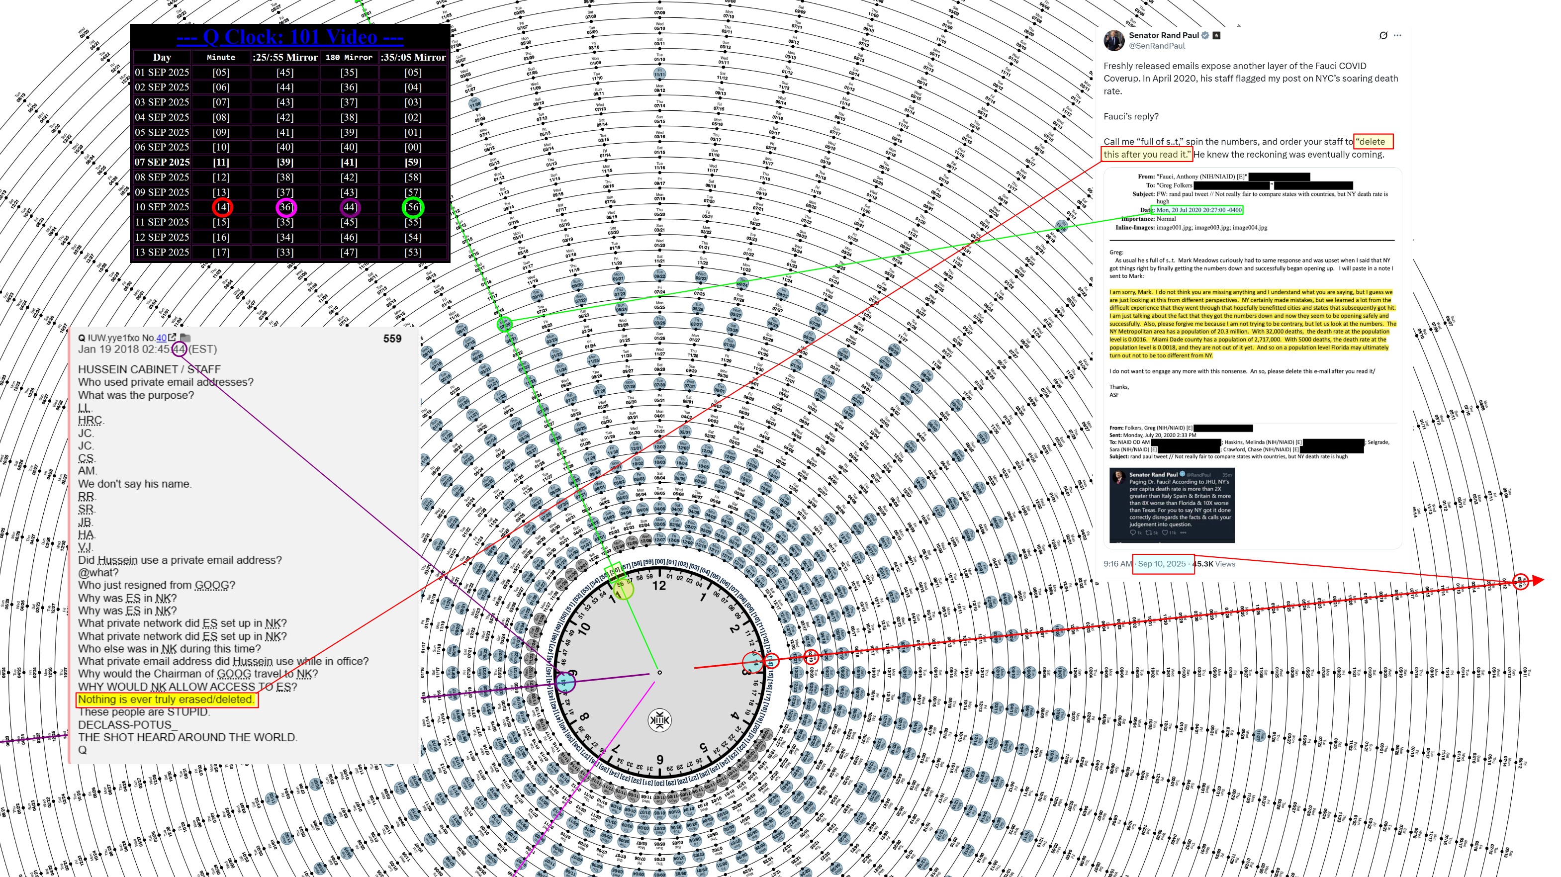The image size is (1561, 877).
Task: Open the Fauci email image in the tweet
Action: 1253,357
